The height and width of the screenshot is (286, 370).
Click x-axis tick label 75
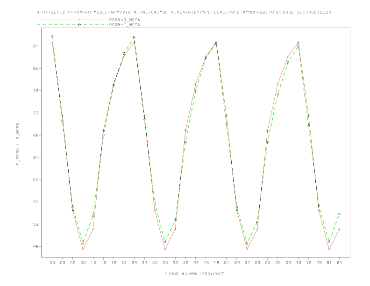(x=309, y=263)
